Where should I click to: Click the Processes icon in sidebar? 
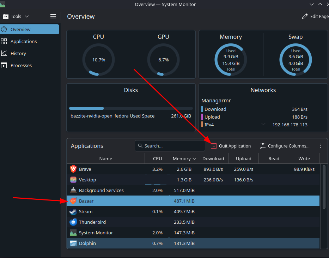(4, 66)
